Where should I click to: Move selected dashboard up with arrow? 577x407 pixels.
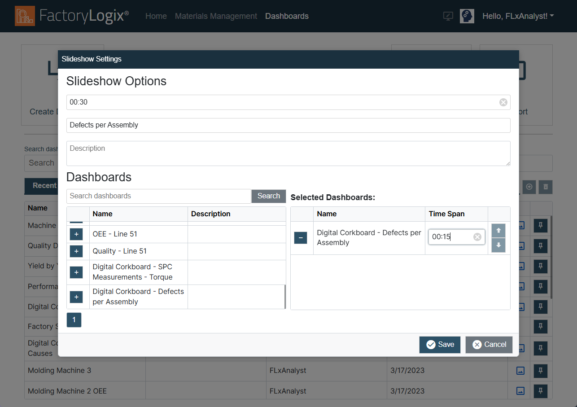[498, 231]
